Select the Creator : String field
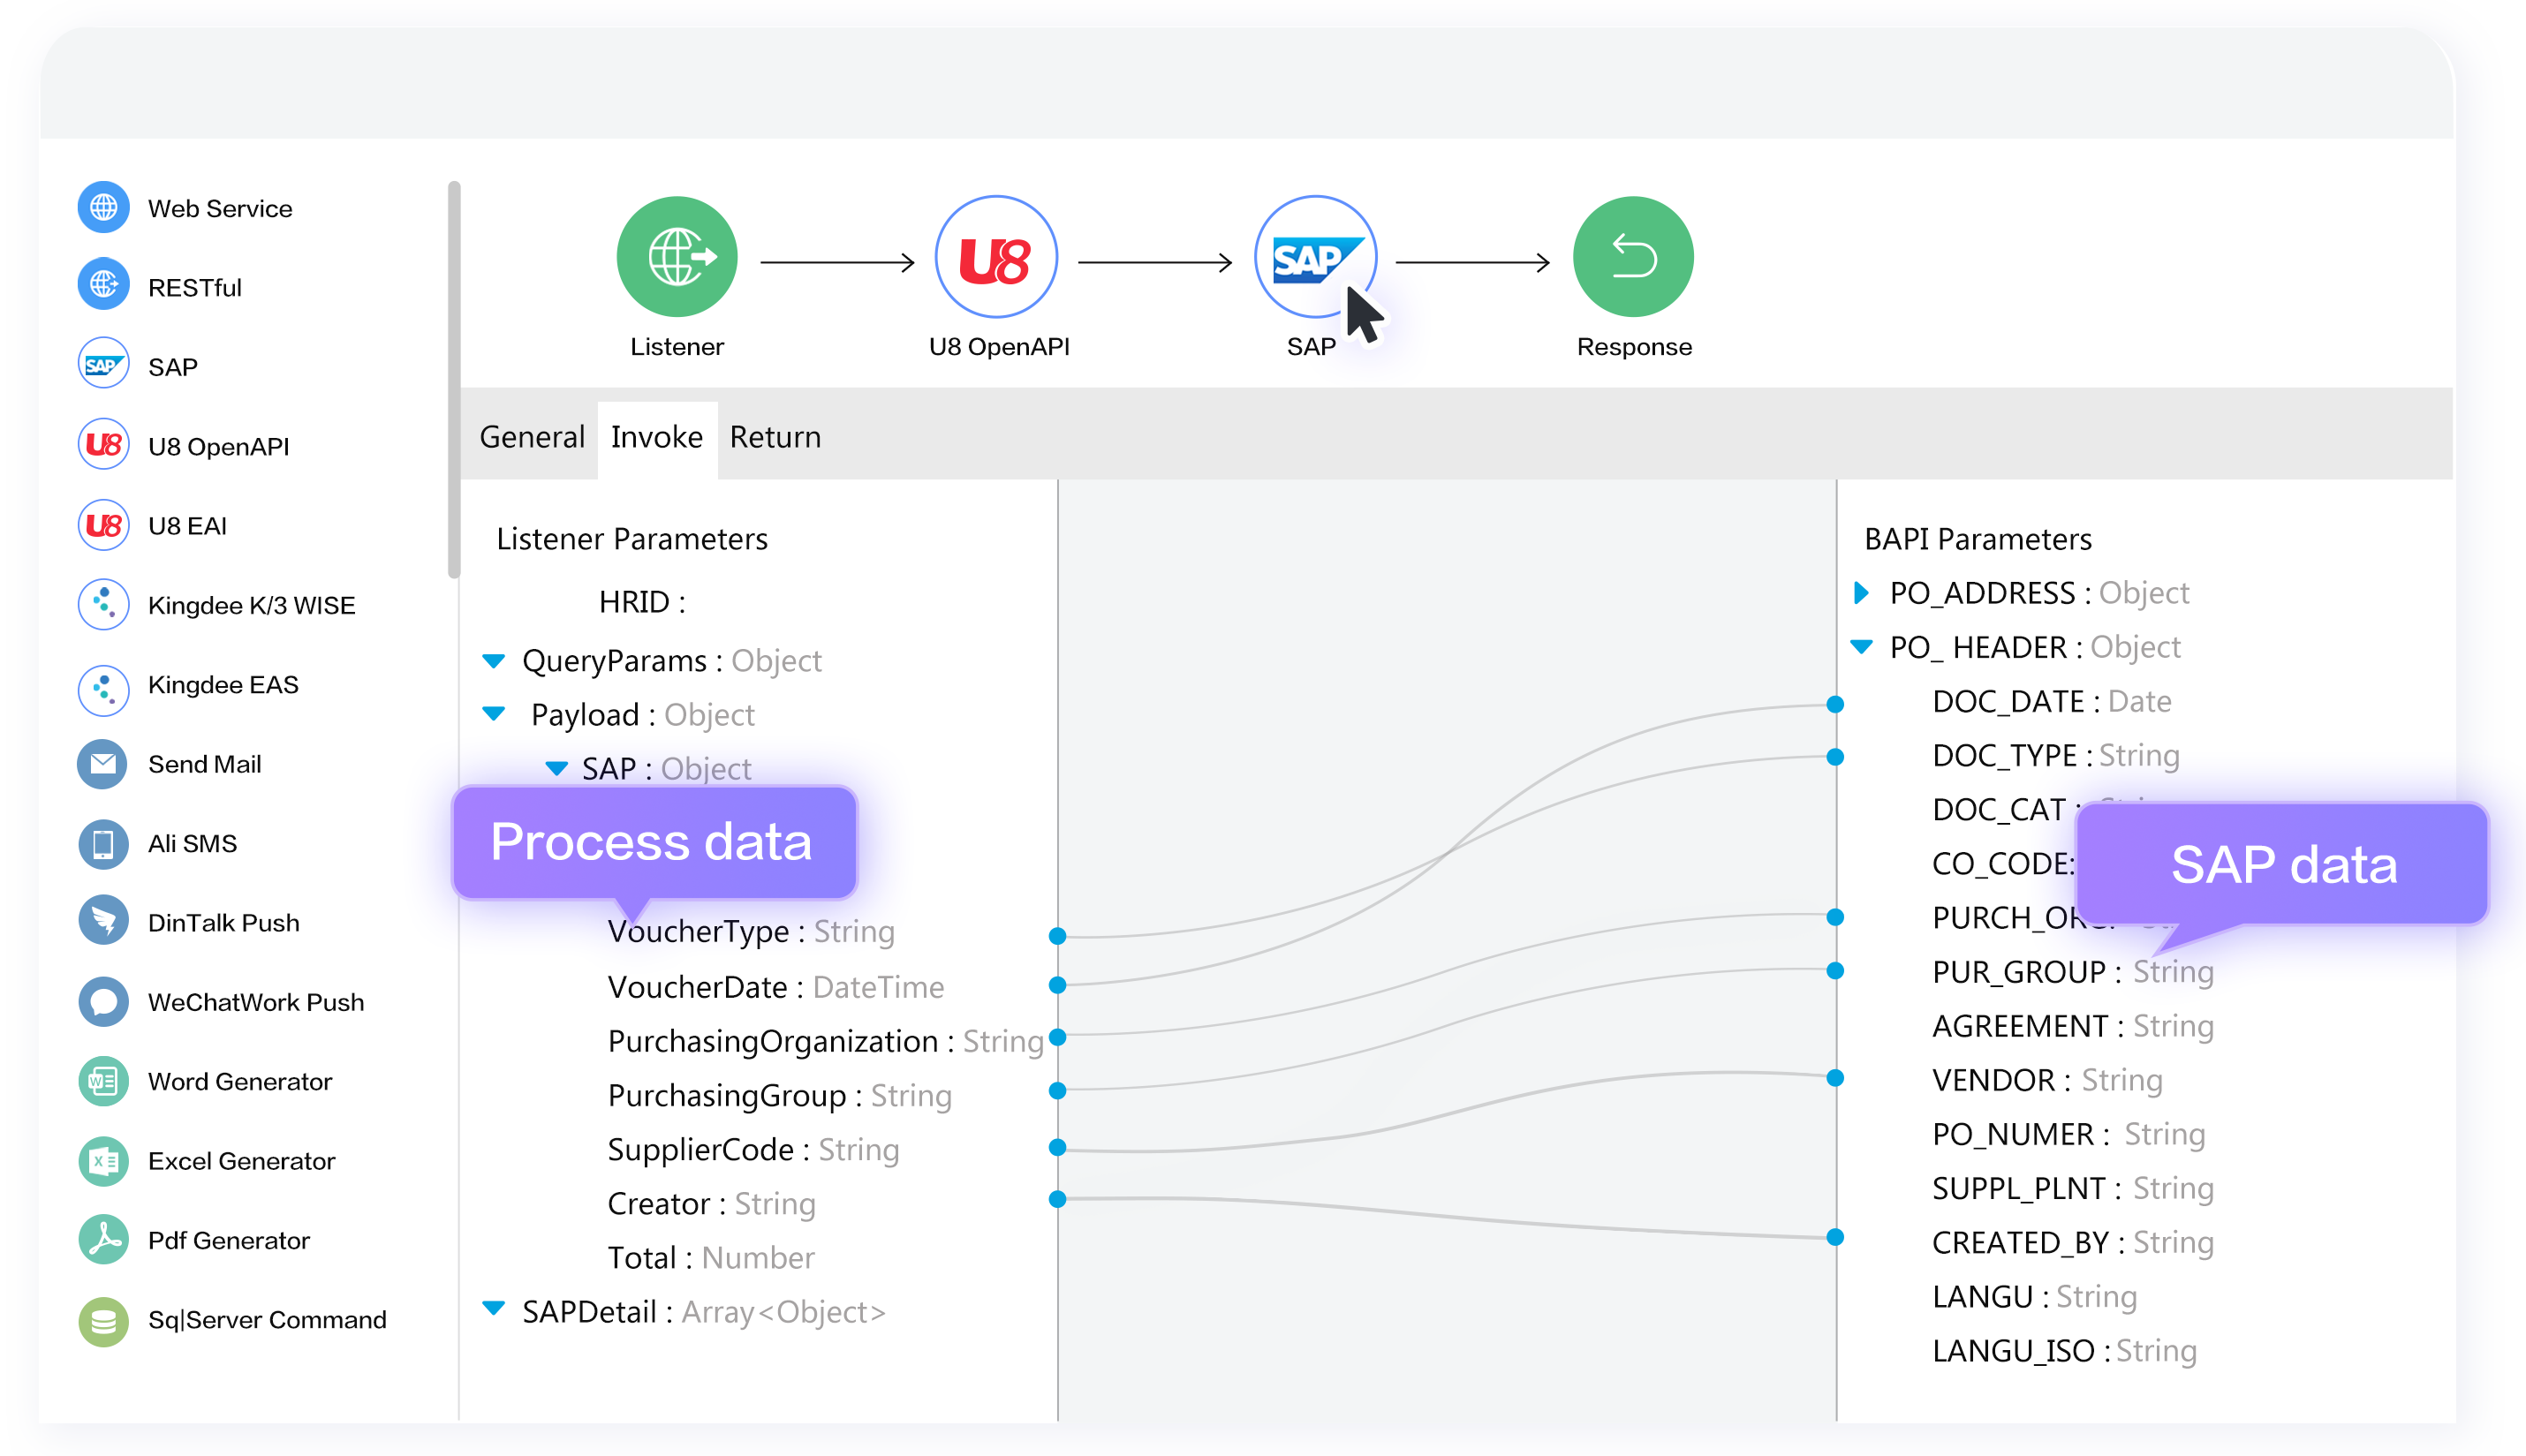This screenshot has height=1456, width=2526. click(x=711, y=1203)
